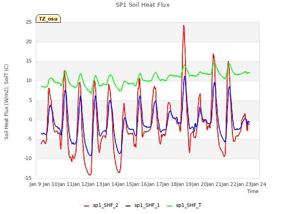Viewport: 286px width, 214px height.
Task: Click the Time x-axis title
Action: (253, 191)
